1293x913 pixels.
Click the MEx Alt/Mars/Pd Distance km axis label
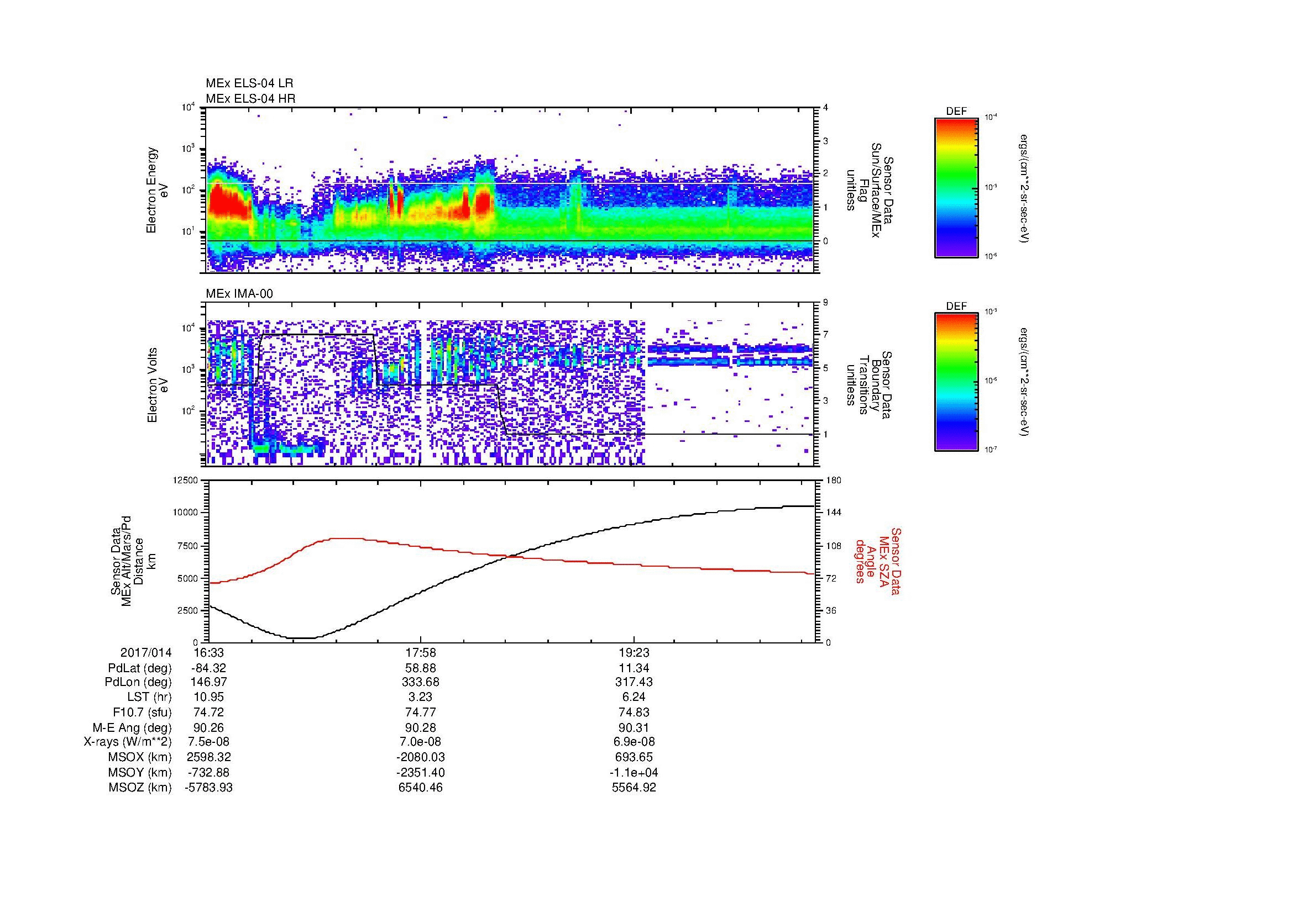coord(133,561)
